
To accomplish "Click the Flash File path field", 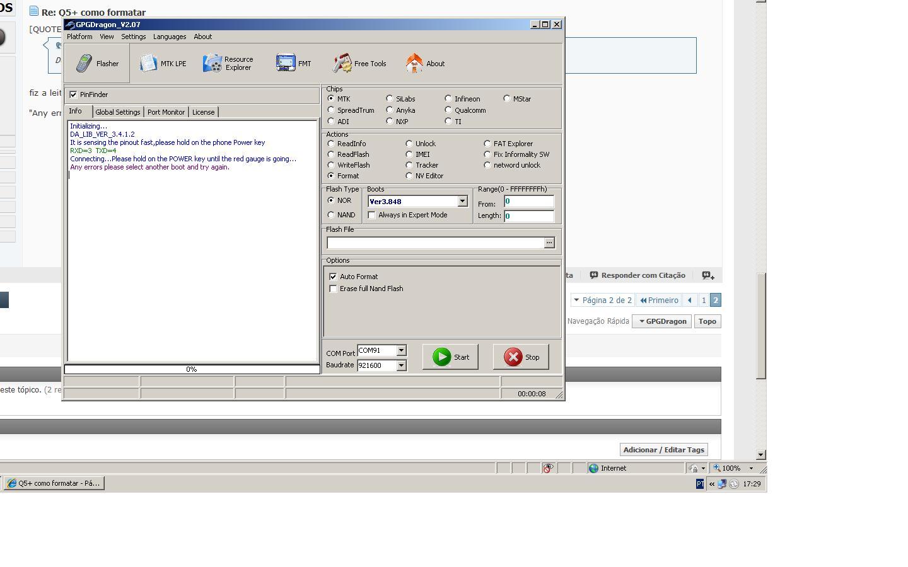I will coord(435,243).
